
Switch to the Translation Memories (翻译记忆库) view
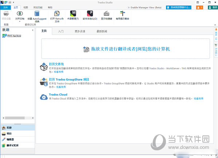click(18, 145)
